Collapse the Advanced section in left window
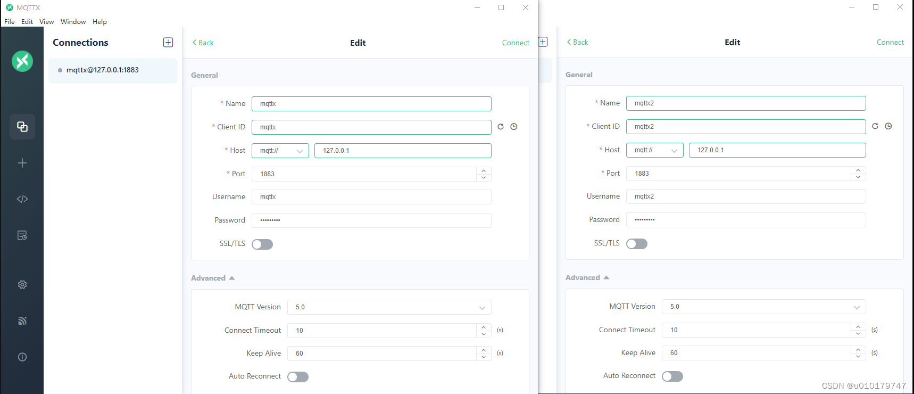This screenshot has width=914, height=394. pyautogui.click(x=213, y=278)
